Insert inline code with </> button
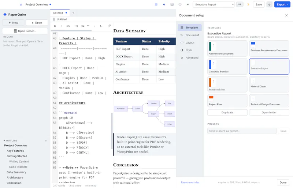The height and width of the screenshot is (188, 293). [68, 26]
